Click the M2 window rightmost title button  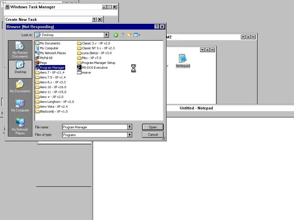(x=253, y=37)
